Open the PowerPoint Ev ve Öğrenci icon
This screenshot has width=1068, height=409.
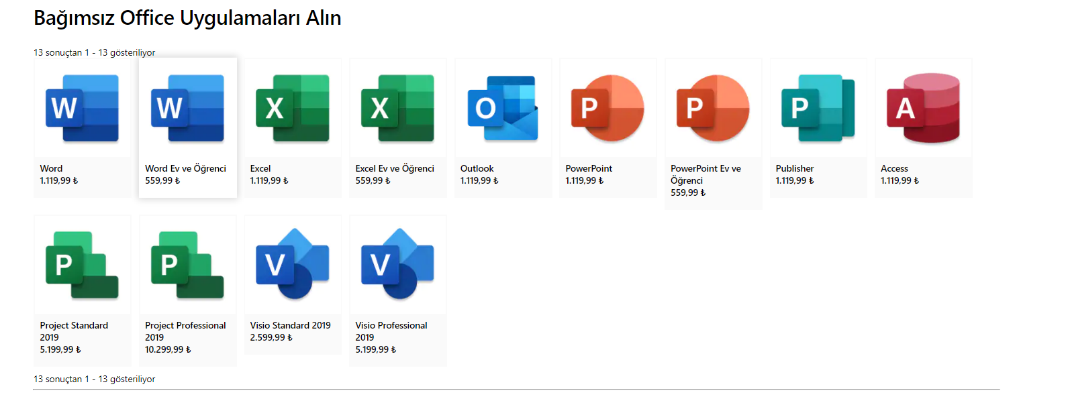point(713,108)
